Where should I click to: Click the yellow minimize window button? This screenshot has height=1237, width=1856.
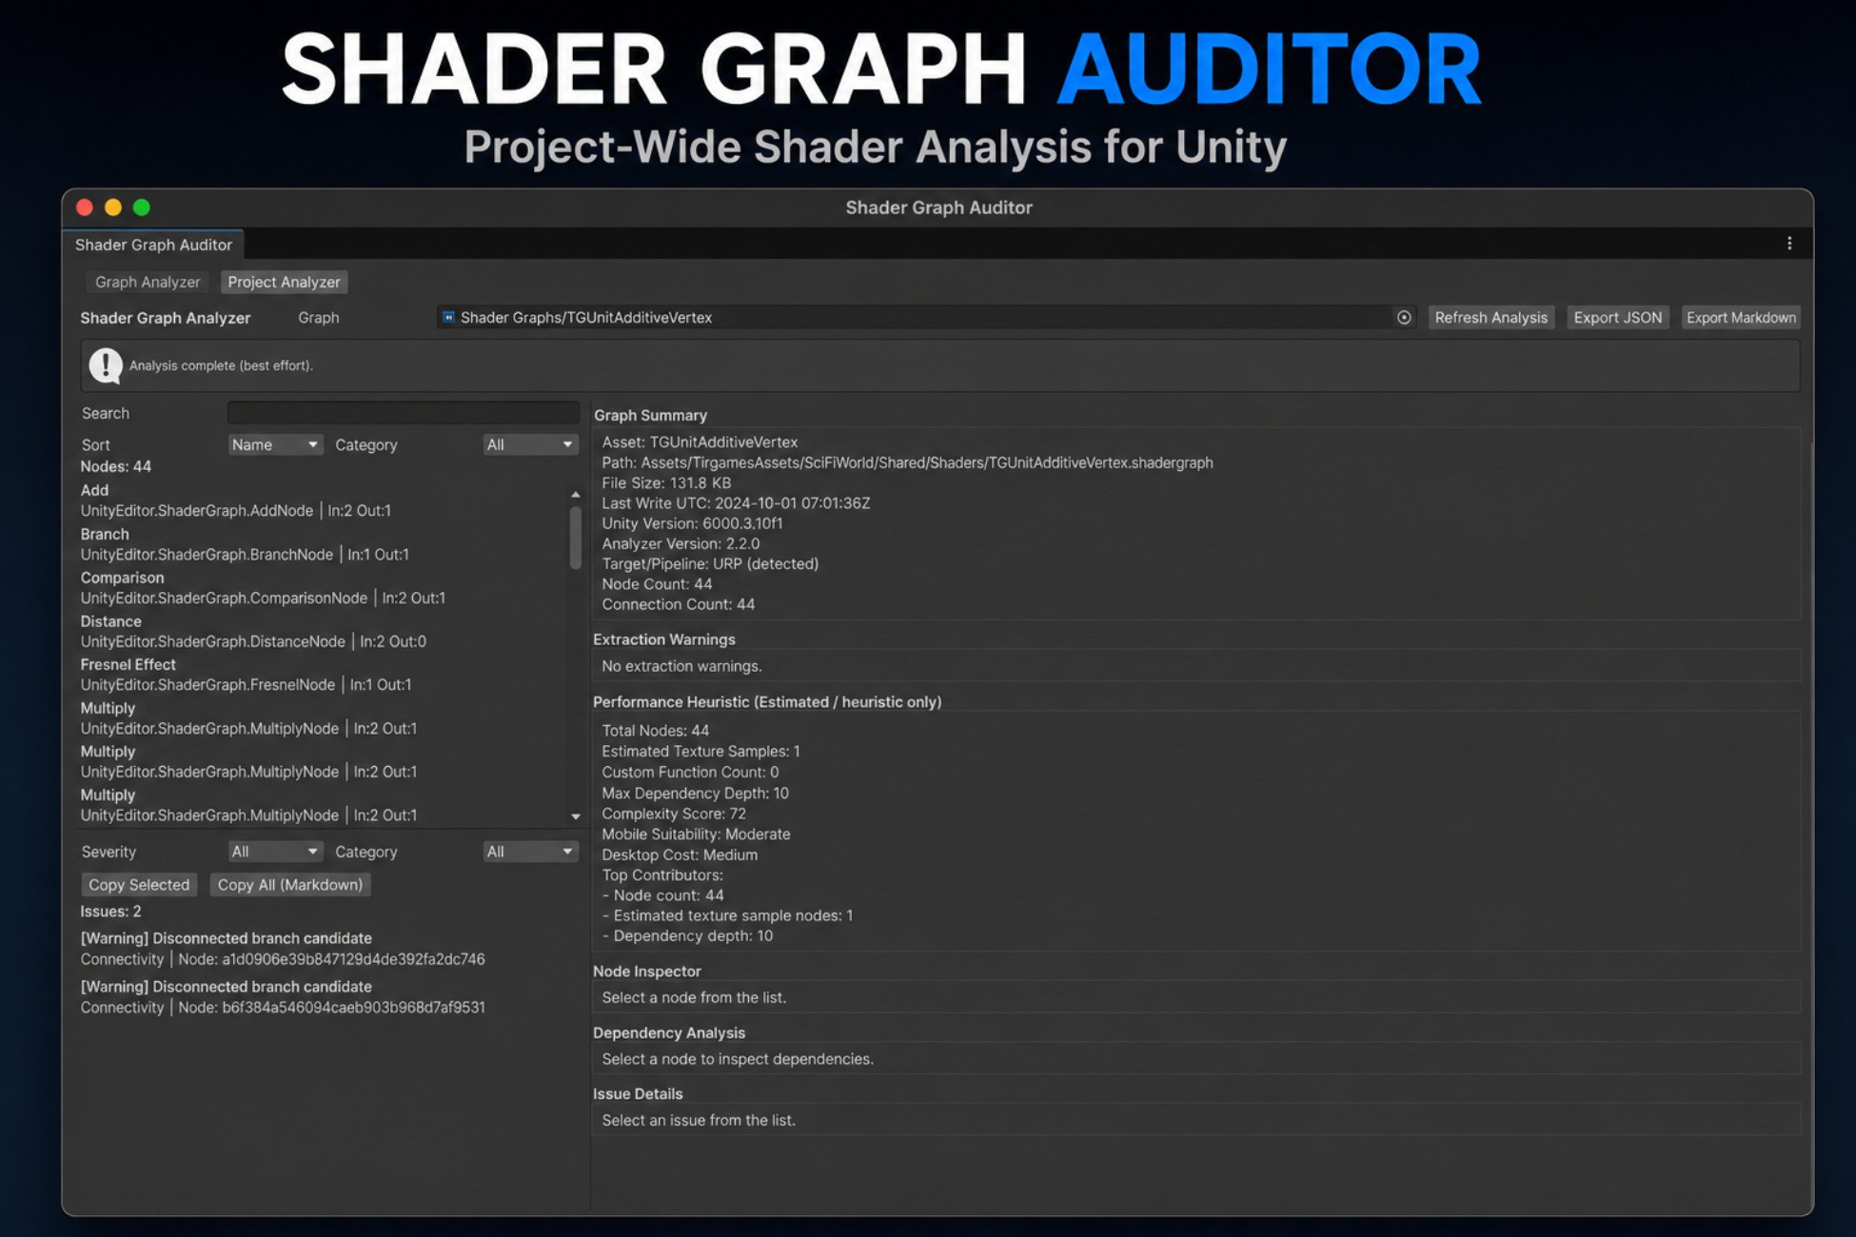113,207
